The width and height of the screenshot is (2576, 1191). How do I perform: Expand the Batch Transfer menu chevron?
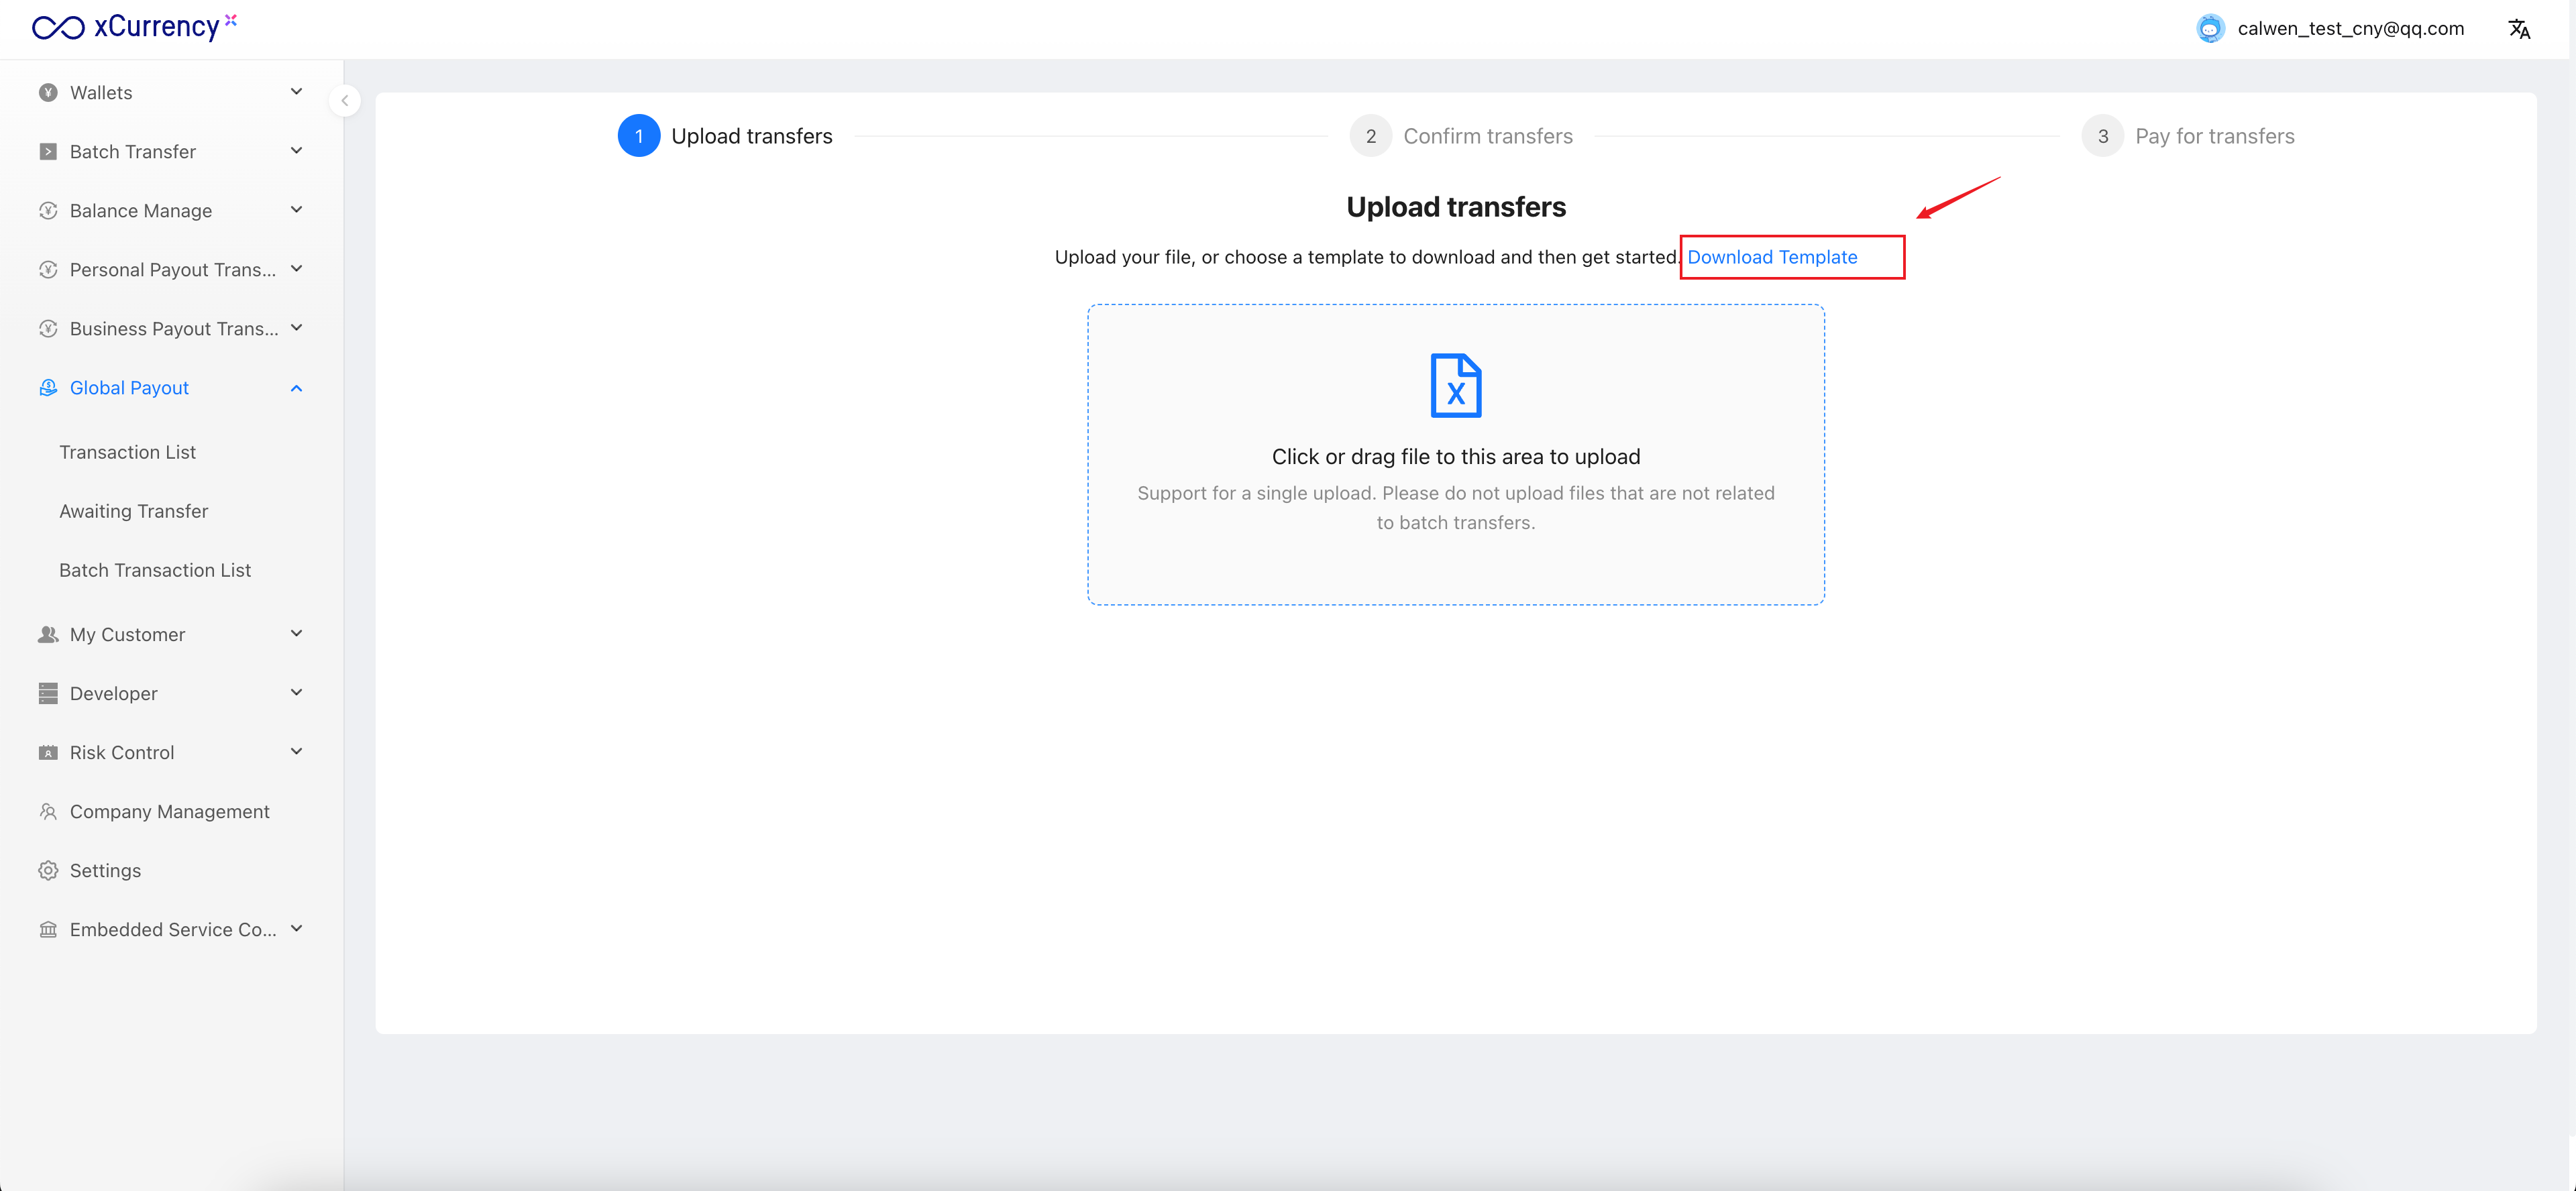tap(296, 151)
